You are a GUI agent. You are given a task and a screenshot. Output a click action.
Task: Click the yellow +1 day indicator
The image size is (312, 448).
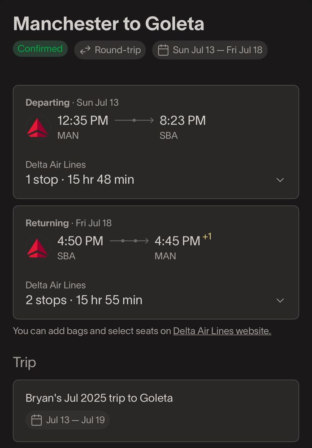[x=207, y=237]
